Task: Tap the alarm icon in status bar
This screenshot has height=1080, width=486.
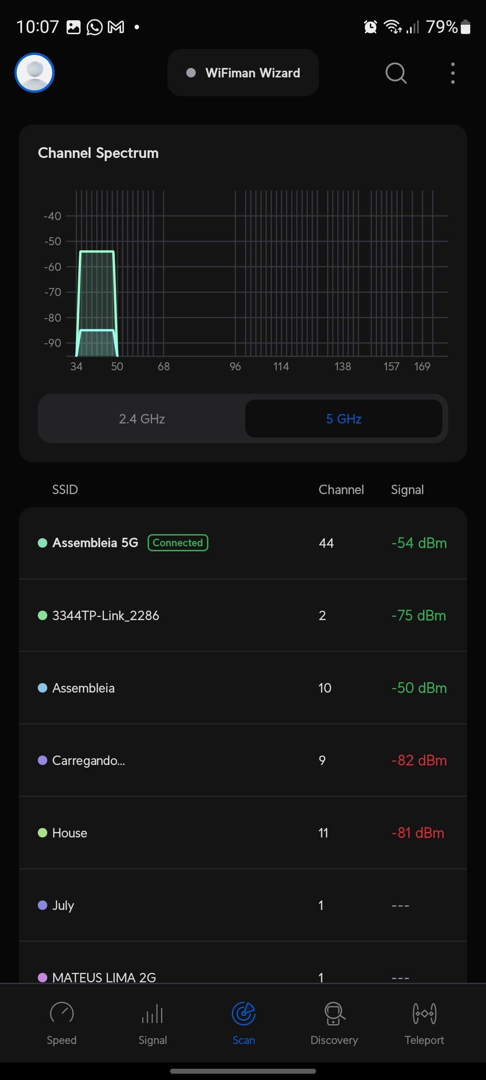Action: (x=370, y=27)
